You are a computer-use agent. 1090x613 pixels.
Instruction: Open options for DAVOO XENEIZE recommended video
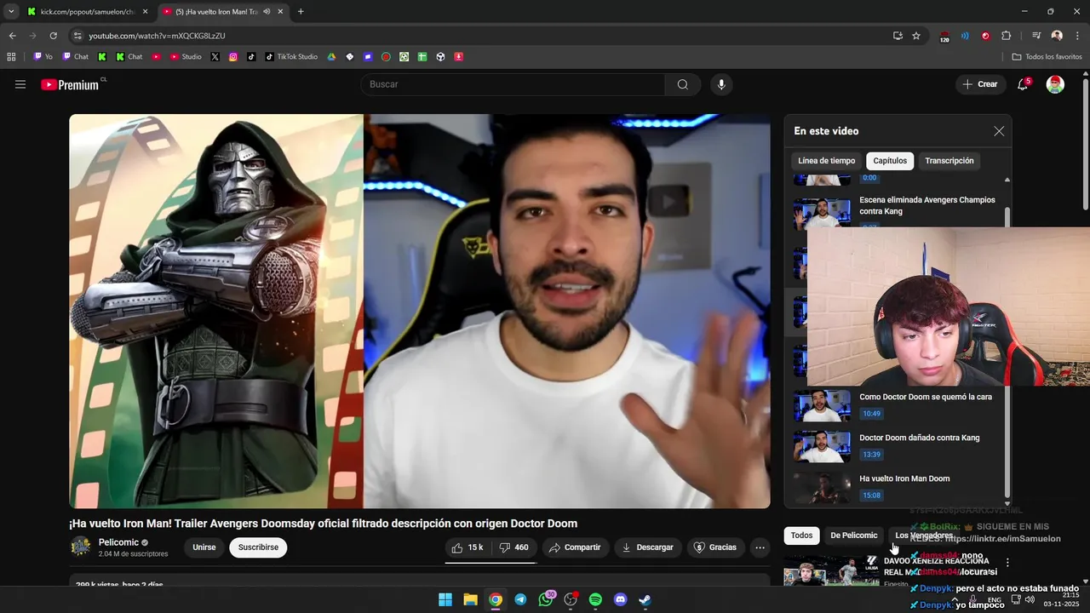(x=1007, y=563)
